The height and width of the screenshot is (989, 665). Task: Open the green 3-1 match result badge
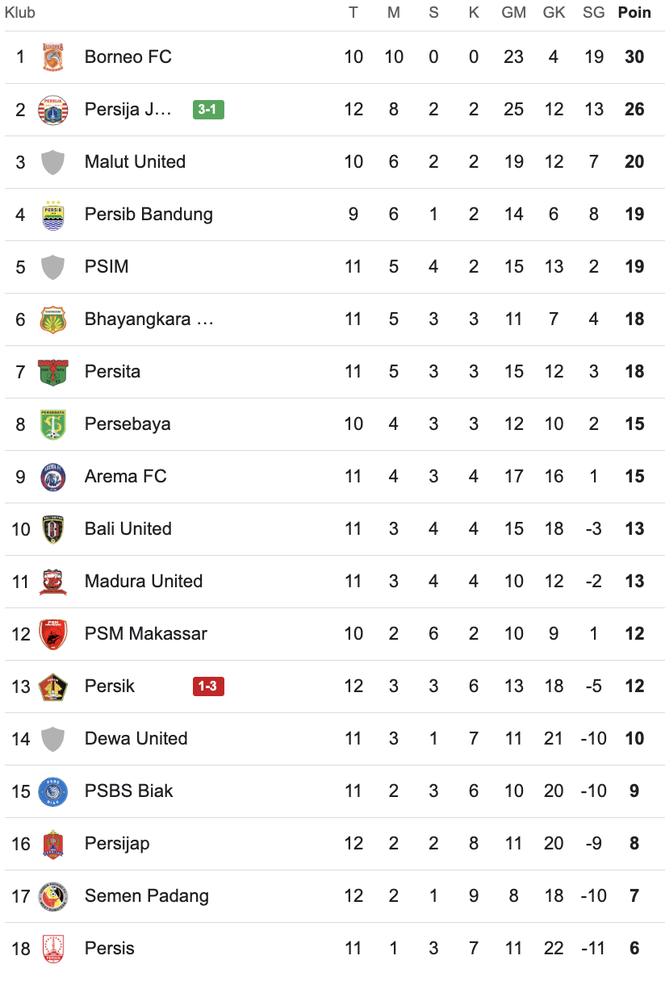(x=208, y=110)
